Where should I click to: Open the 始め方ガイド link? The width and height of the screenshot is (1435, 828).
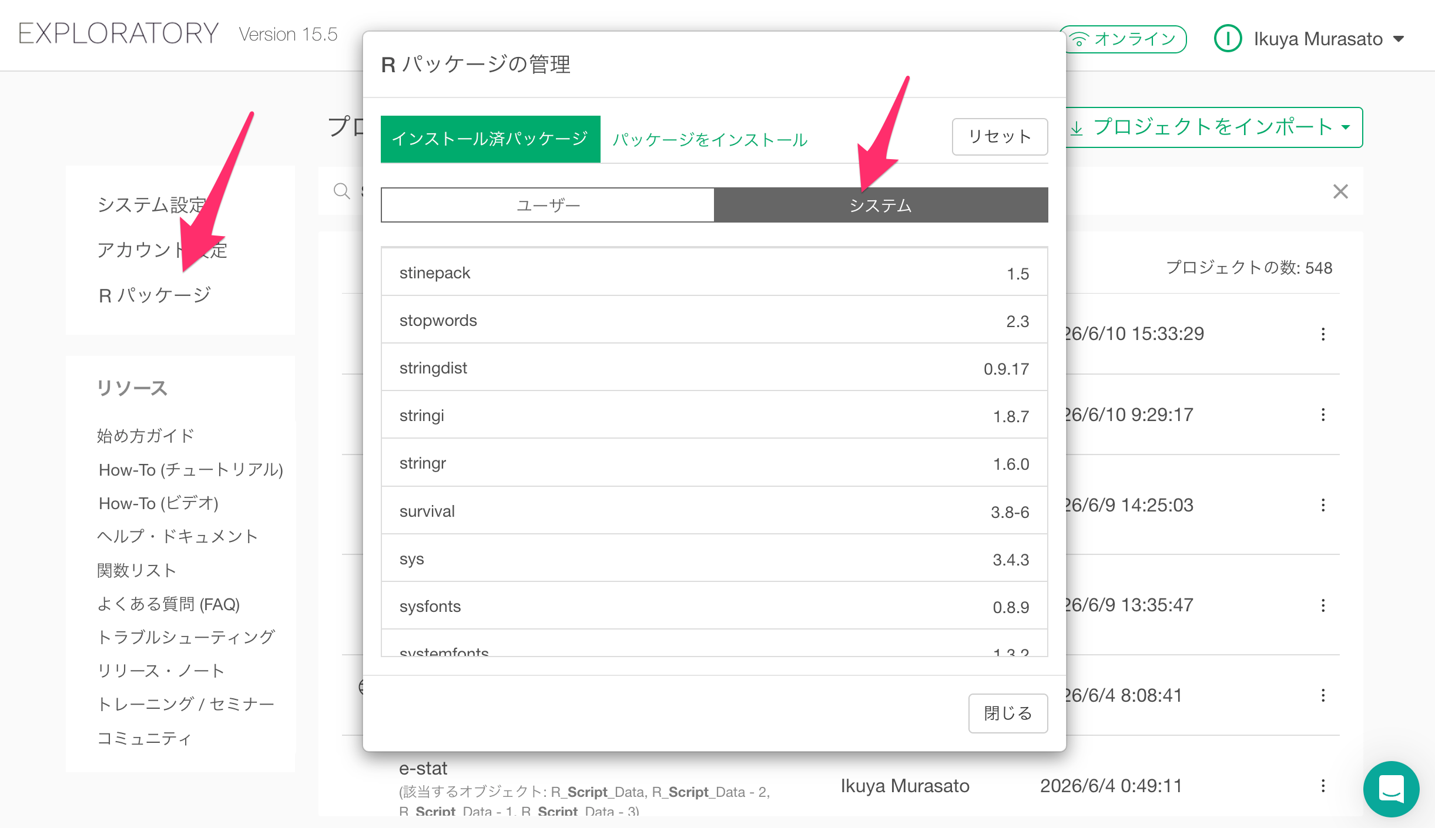[146, 436]
